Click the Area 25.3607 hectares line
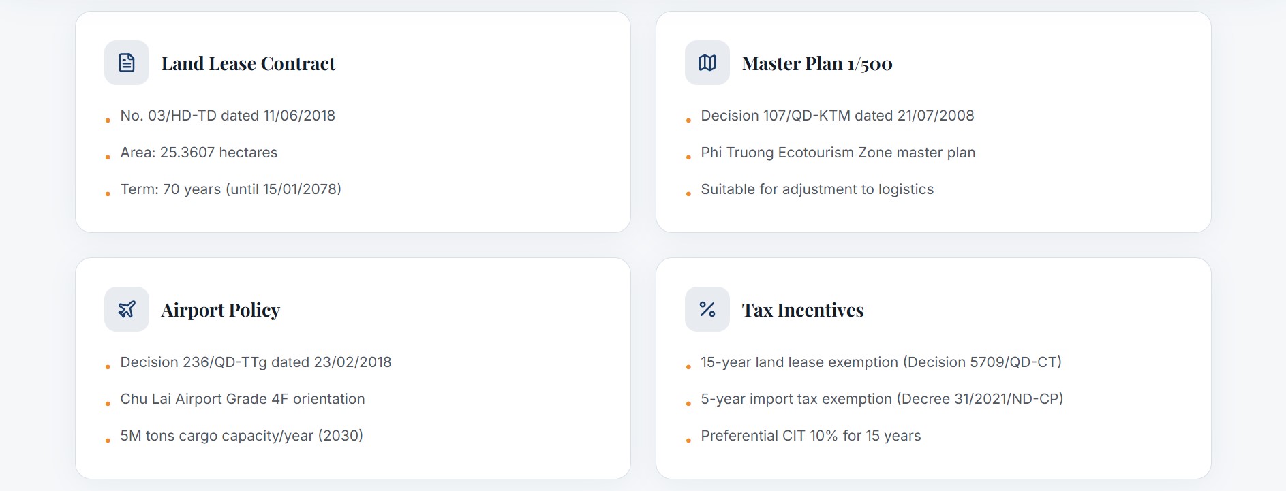The width and height of the screenshot is (1286, 491). click(x=199, y=153)
